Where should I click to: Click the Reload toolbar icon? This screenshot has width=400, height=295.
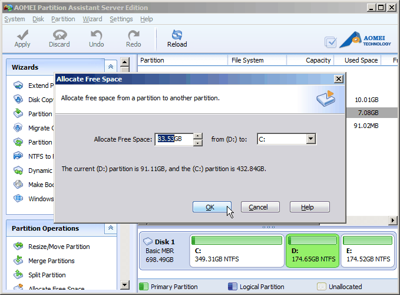[177, 35]
